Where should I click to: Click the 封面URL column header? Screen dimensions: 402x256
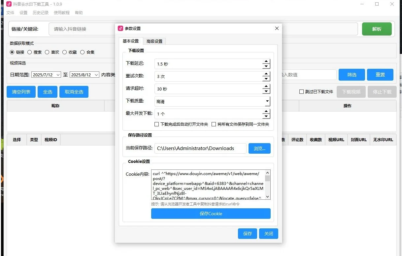359,140
